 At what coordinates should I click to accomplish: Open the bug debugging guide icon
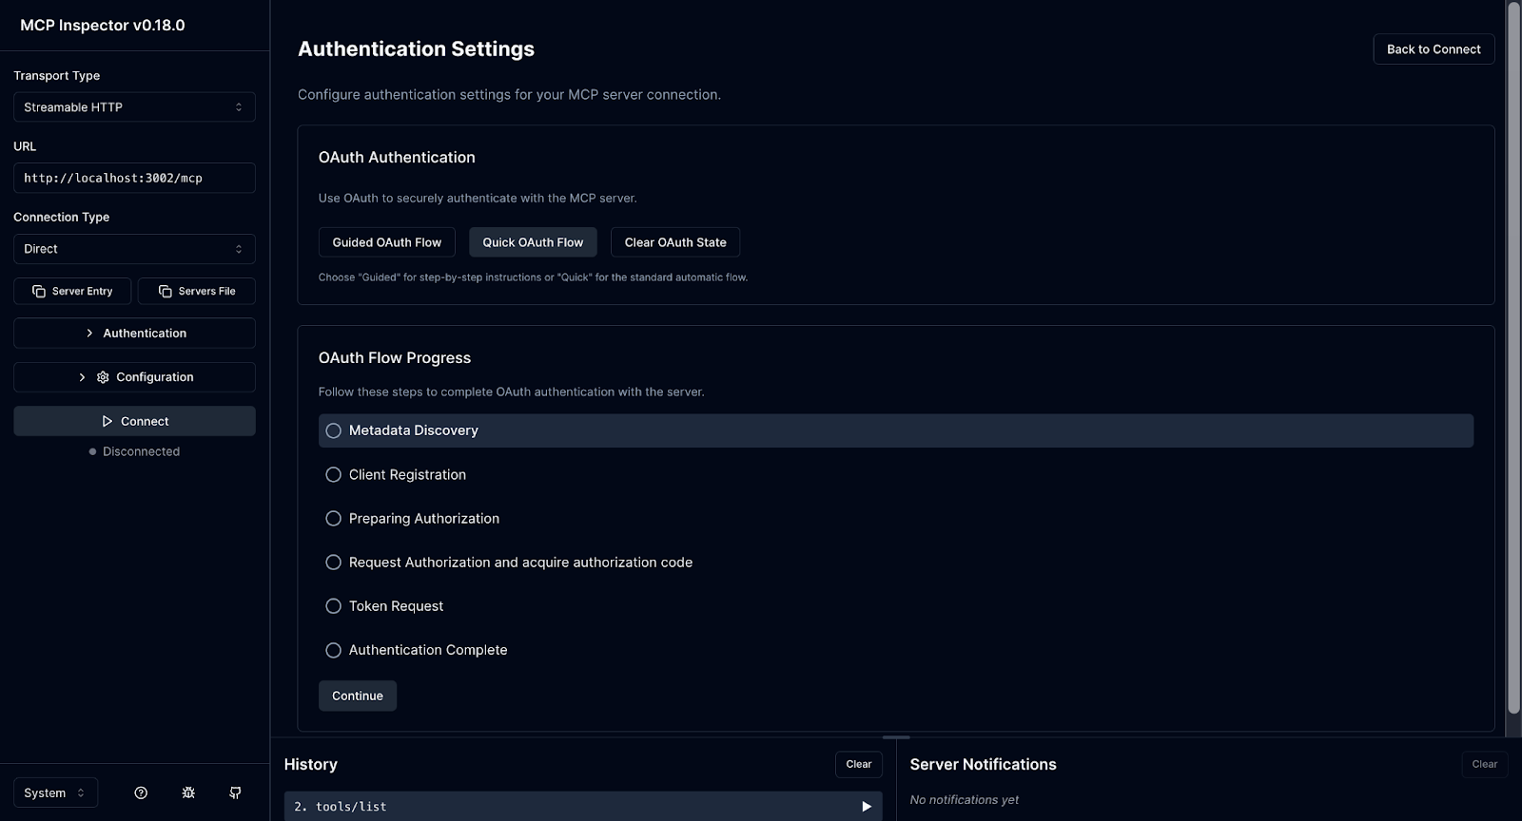188,792
